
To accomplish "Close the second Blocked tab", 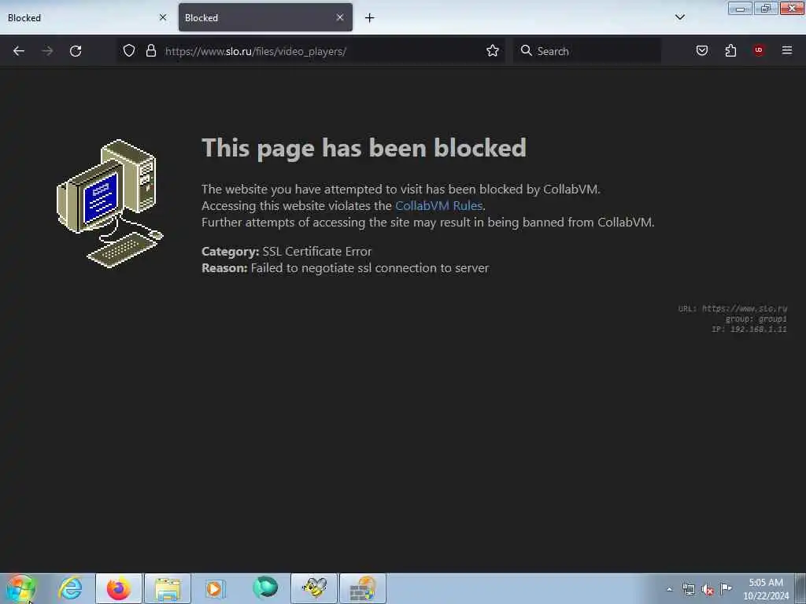I will (340, 17).
